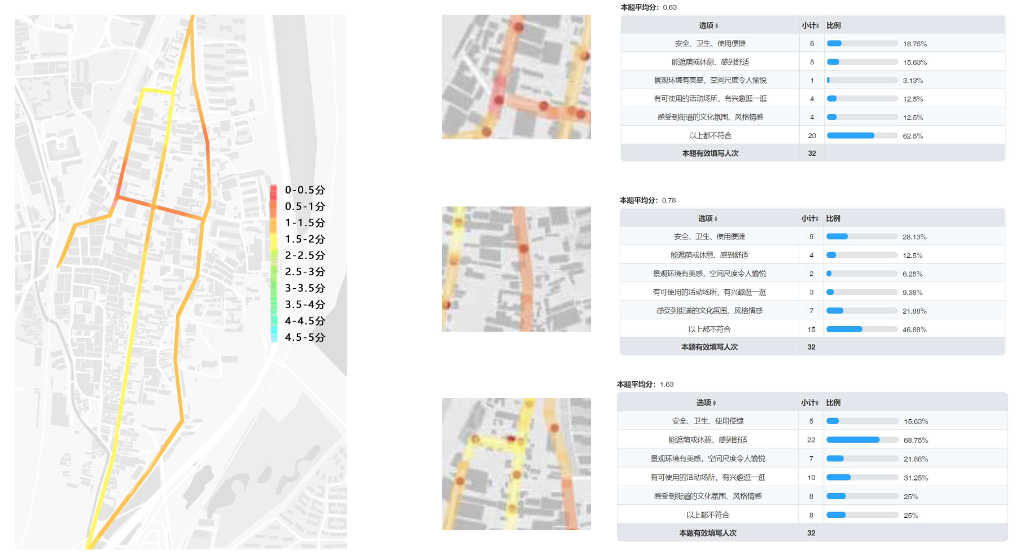
Task: Click the 68.75% progress bar
Action: click(x=862, y=440)
